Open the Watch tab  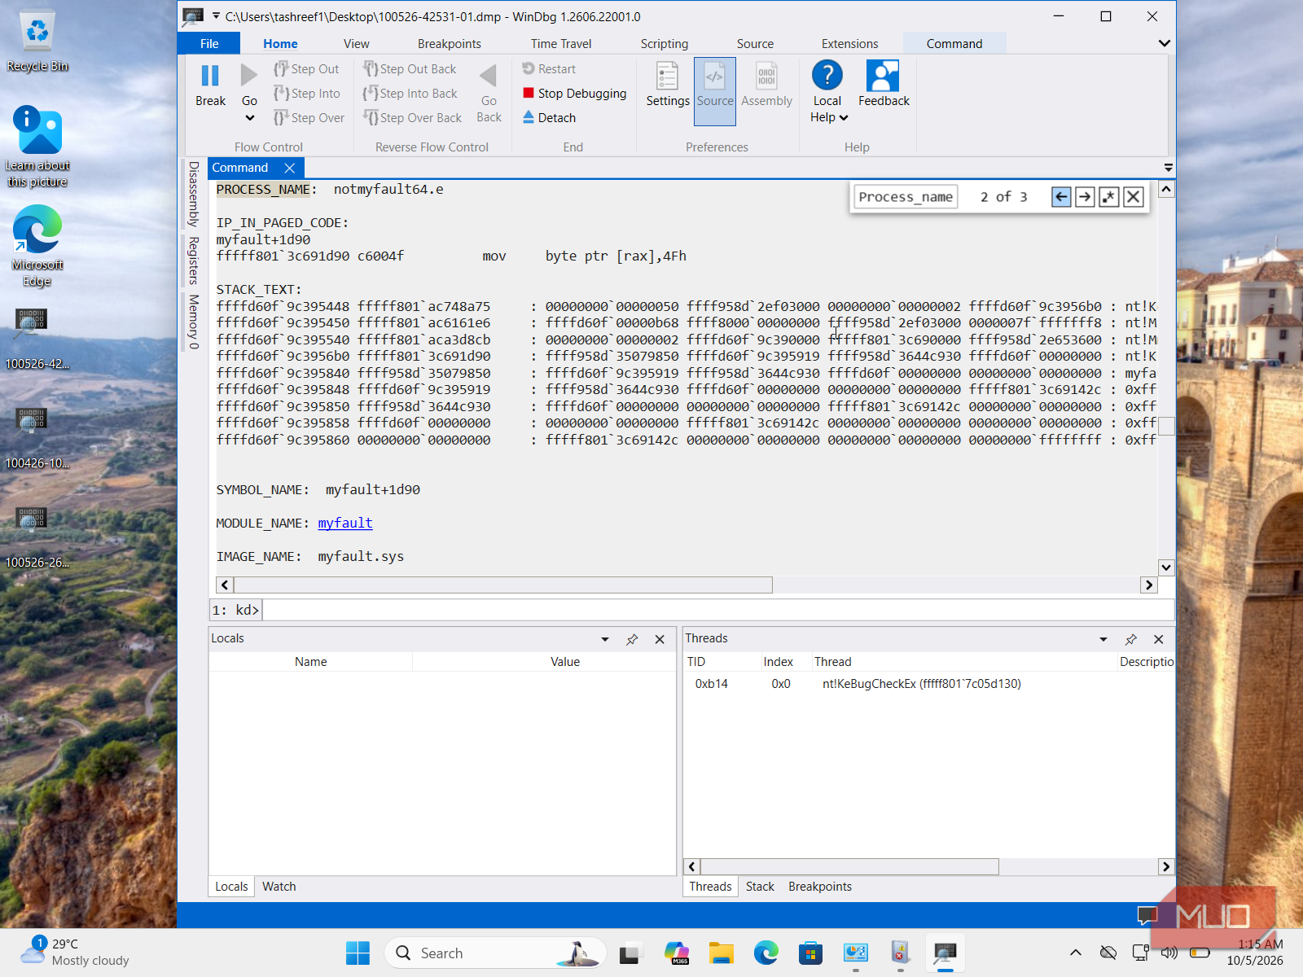[279, 887]
